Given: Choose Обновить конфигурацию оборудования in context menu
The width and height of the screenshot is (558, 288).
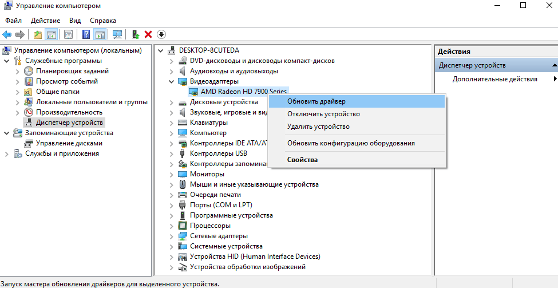Looking at the screenshot, I should click(x=357, y=144).
